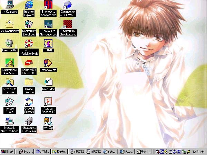Launch Microsoft Word from the desktop
The image size is (207, 155).
pyautogui.click(x=9, y=102)
